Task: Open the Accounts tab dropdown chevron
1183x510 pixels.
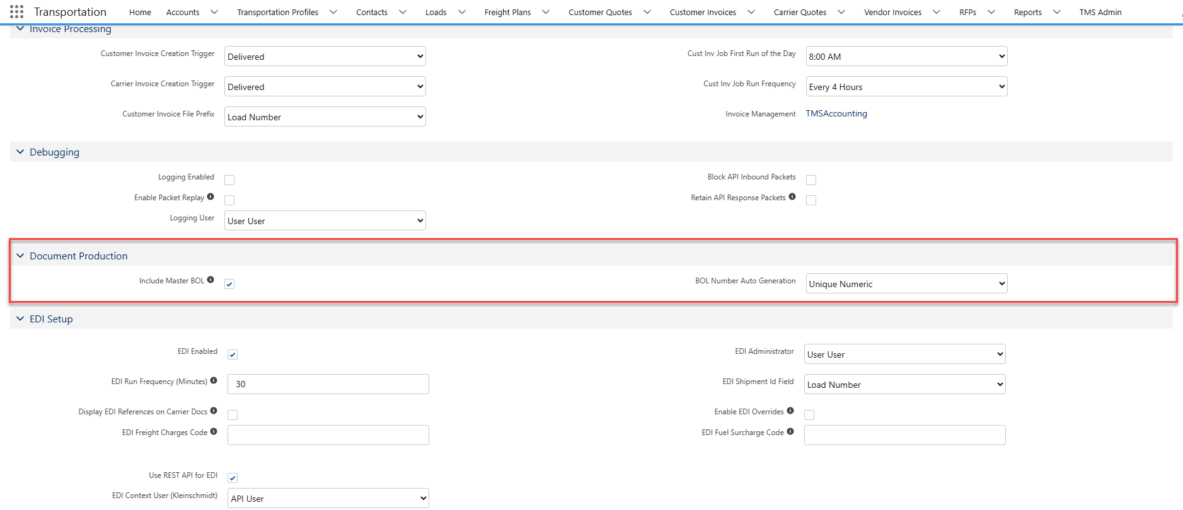Action: (x=214, y=12)
